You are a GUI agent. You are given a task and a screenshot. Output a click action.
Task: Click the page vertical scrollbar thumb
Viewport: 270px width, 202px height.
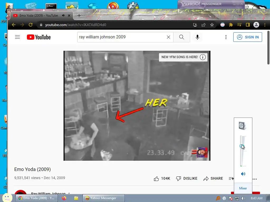pos(268,48)
